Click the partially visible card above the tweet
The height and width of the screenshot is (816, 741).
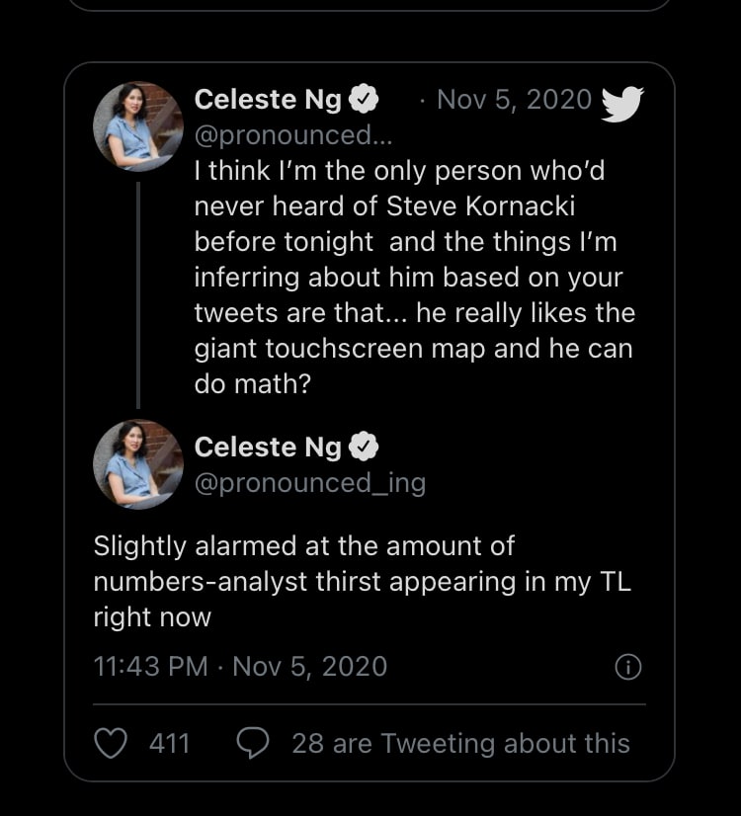coord(370,6)
